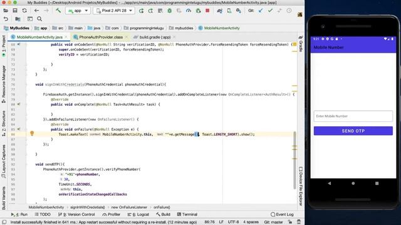Viewport: 401px width, 225px height.
Task: Open the Run tool window
Action: tap(19, 214)
